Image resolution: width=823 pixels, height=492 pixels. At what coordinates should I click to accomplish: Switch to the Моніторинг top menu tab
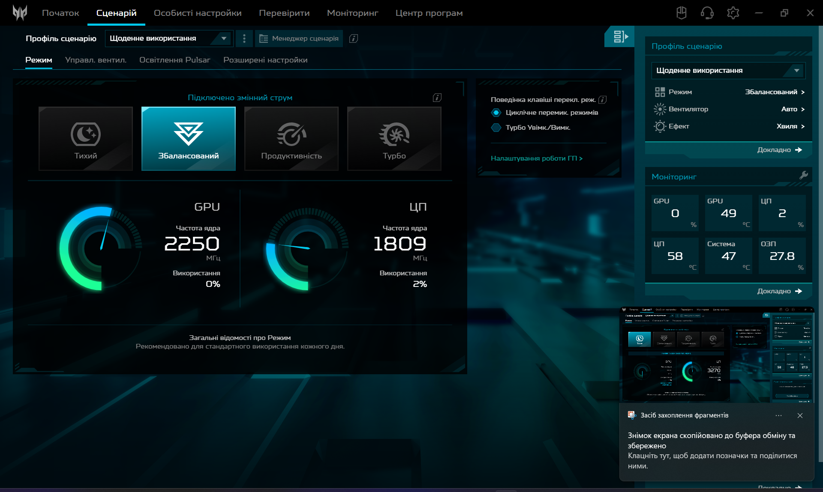352,13
